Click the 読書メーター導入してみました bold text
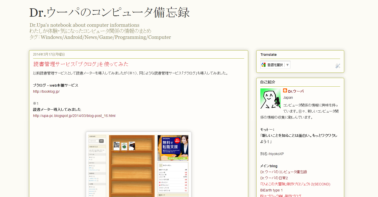The image size is (378, 197). tap(57, 110)
